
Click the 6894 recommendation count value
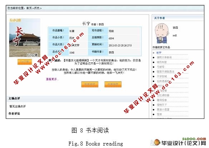pos(111,38)
